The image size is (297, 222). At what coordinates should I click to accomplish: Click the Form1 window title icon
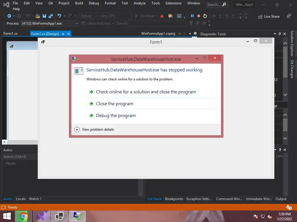pyautogui.click(x=43, y=42)
